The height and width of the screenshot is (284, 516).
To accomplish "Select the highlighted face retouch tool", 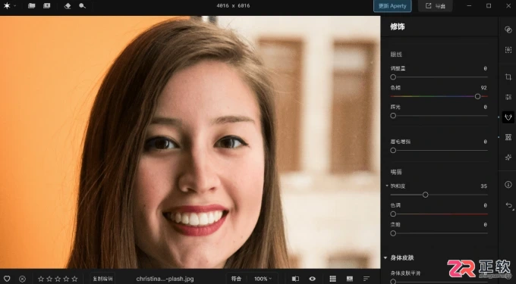I will [508, 117].
